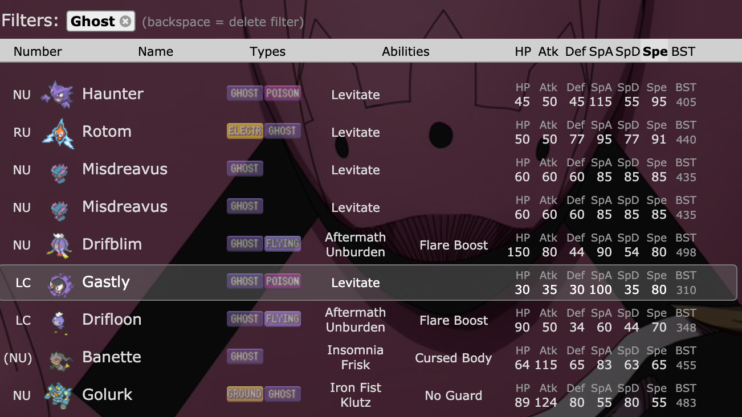Click Golurk's No Guard ability
The image size is (742, 417).
click(454, 395)
